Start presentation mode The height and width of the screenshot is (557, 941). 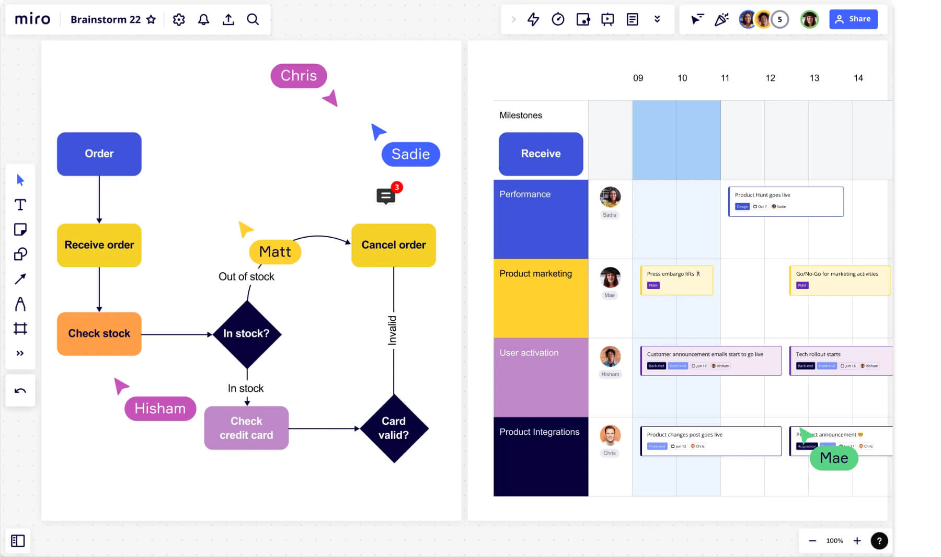607,19
